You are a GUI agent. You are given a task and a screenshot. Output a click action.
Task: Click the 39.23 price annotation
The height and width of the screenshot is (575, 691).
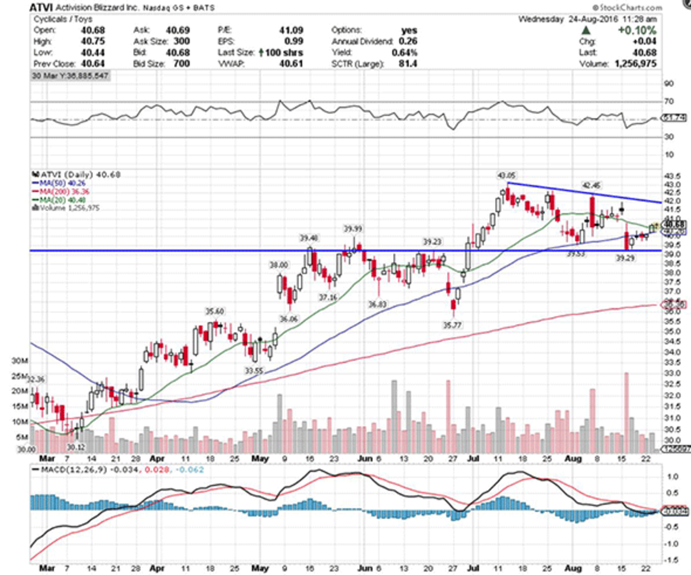(432, 242)
